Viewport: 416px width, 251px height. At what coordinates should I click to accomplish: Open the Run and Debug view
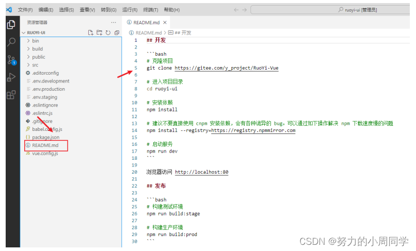pyautogui.click(x=11, y=77)
